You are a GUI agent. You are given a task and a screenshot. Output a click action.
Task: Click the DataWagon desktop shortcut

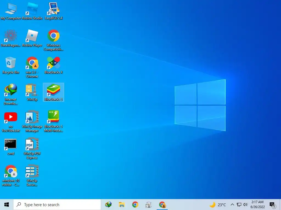tap(11, 38)
